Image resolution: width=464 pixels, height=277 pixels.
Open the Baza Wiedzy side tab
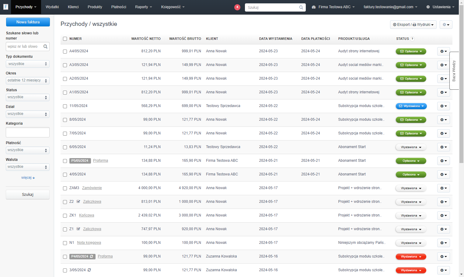pos(454,71)
